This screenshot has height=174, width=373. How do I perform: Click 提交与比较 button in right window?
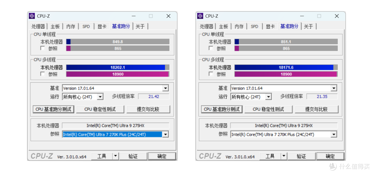[x=317, y=109]
